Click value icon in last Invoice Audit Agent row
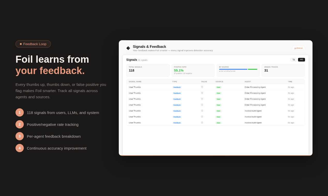 pos(202,123)
